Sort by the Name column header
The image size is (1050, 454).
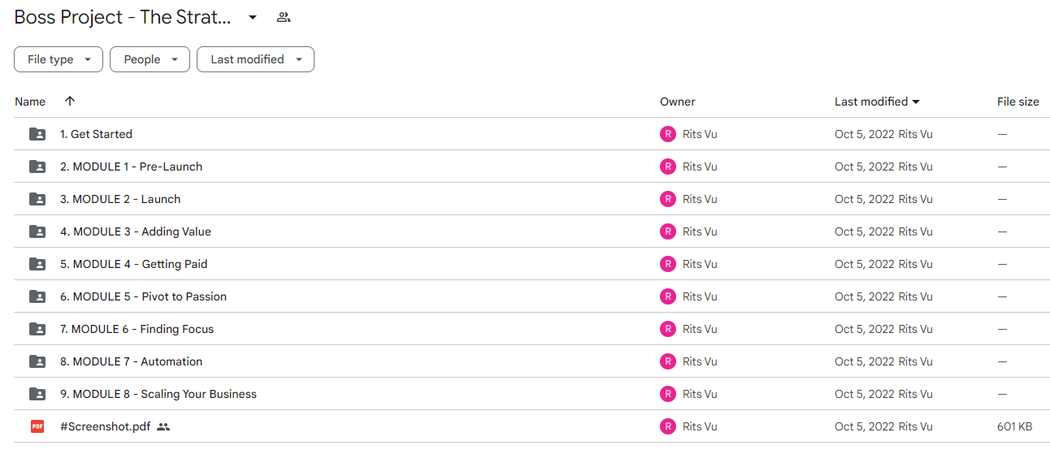(x=30, y=102)
